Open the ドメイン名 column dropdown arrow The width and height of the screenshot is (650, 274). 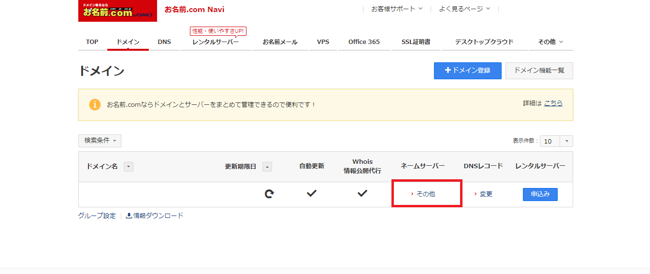click(128, 167)
